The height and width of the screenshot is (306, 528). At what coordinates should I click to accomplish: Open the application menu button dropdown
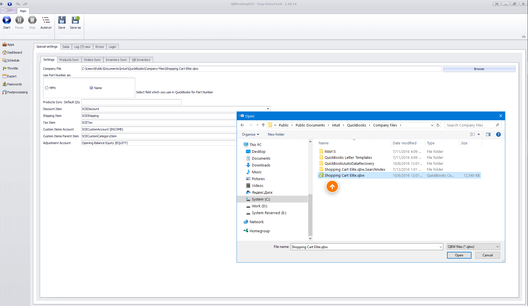click(x=9, y=10)
